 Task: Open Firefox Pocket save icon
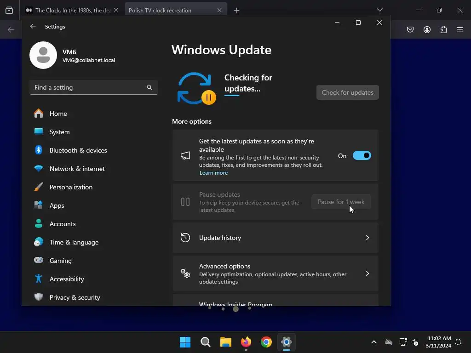pos(410,29)
